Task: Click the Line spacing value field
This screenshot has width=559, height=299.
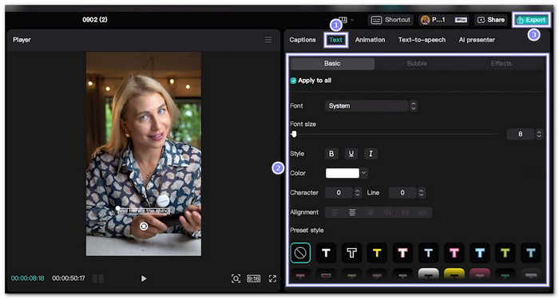Action: tap(402, 193)
